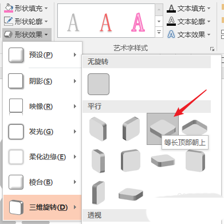Screen dimensions: 224x224
Task: Expand the 文本填充 dropdown arrow
Action: (209, 9)
